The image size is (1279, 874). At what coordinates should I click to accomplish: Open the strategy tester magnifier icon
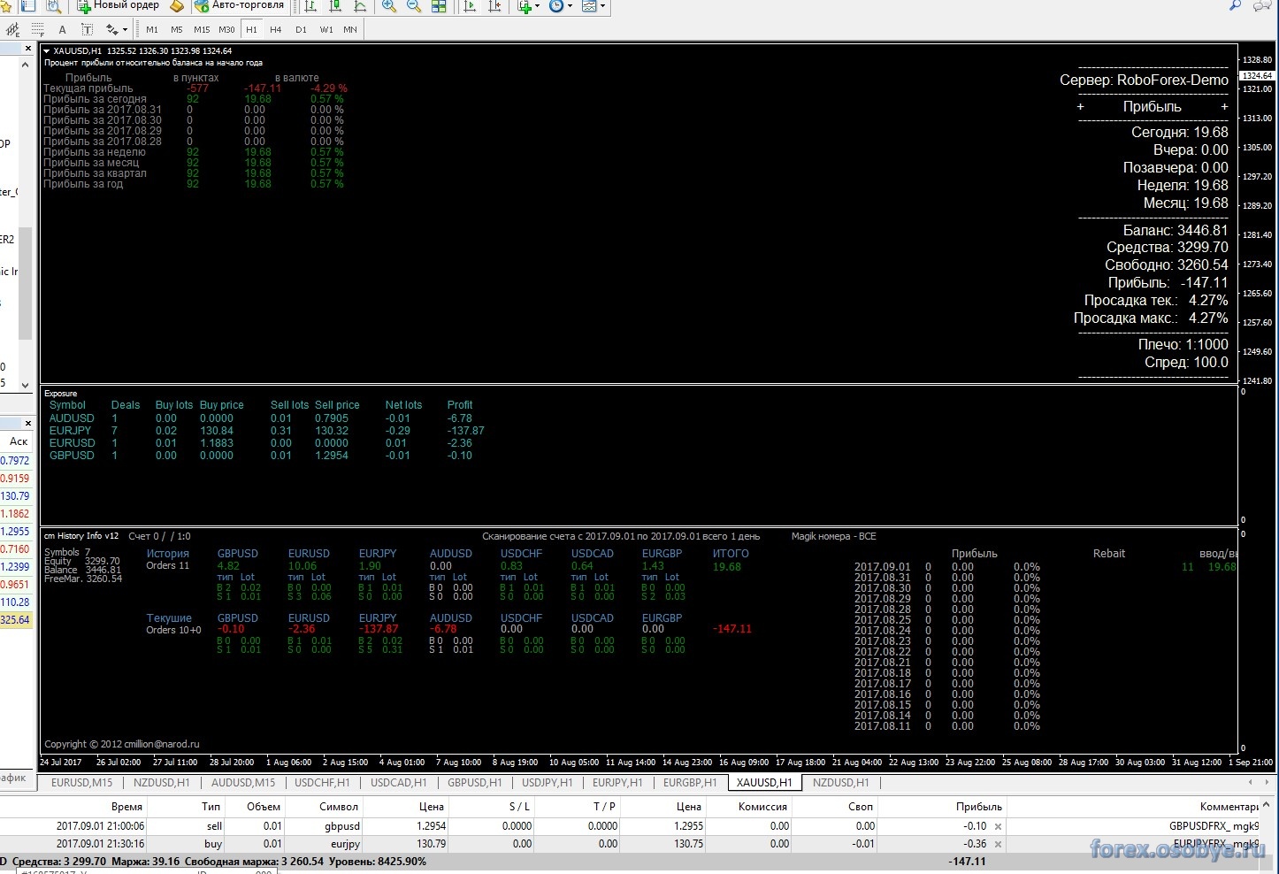pyautogui.click(x=54, y=6)
